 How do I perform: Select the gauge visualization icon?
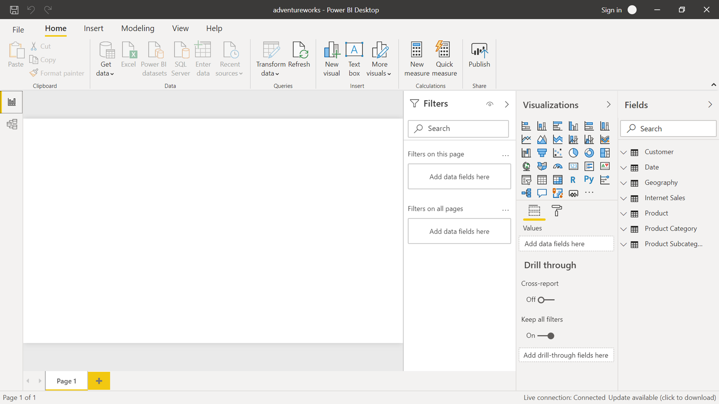coord(558,166)
